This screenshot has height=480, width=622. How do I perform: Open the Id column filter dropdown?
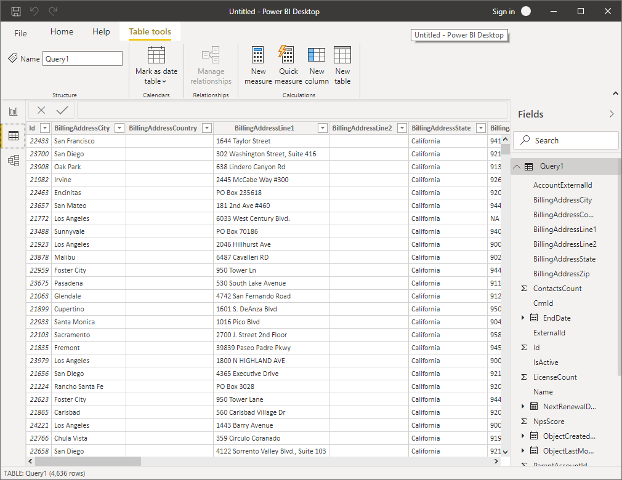point(45,128)
